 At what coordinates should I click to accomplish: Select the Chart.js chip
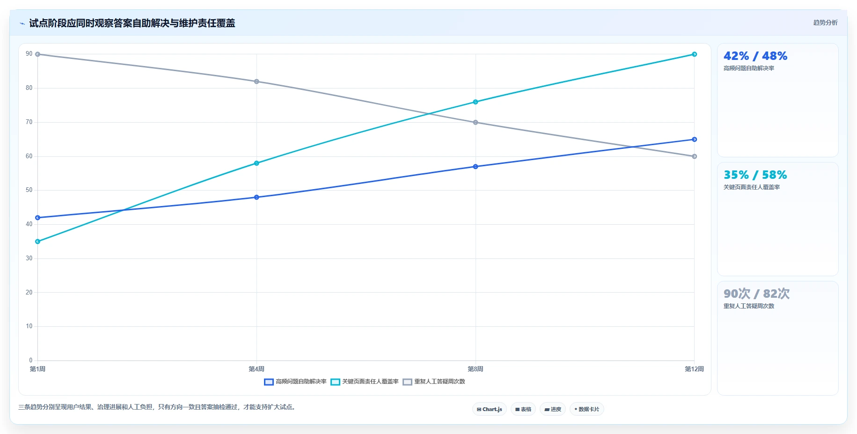[489, 409]
